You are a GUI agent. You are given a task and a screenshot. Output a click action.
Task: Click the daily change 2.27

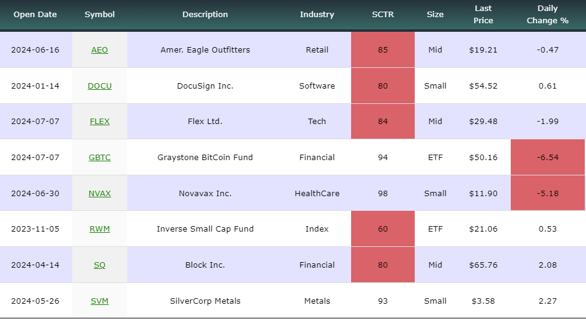547,301
